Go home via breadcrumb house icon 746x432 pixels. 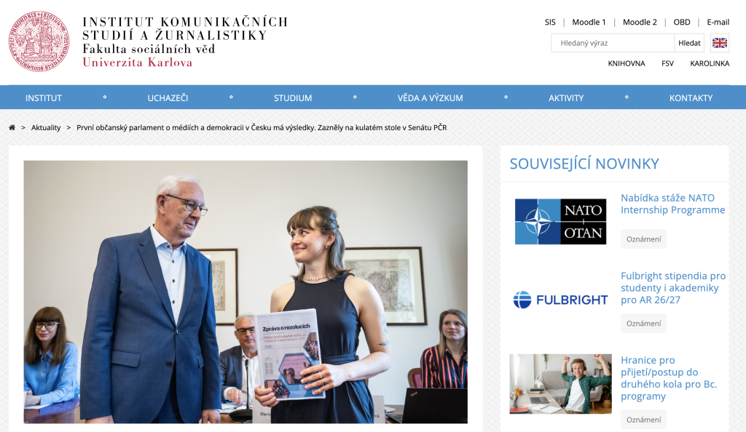12,127
